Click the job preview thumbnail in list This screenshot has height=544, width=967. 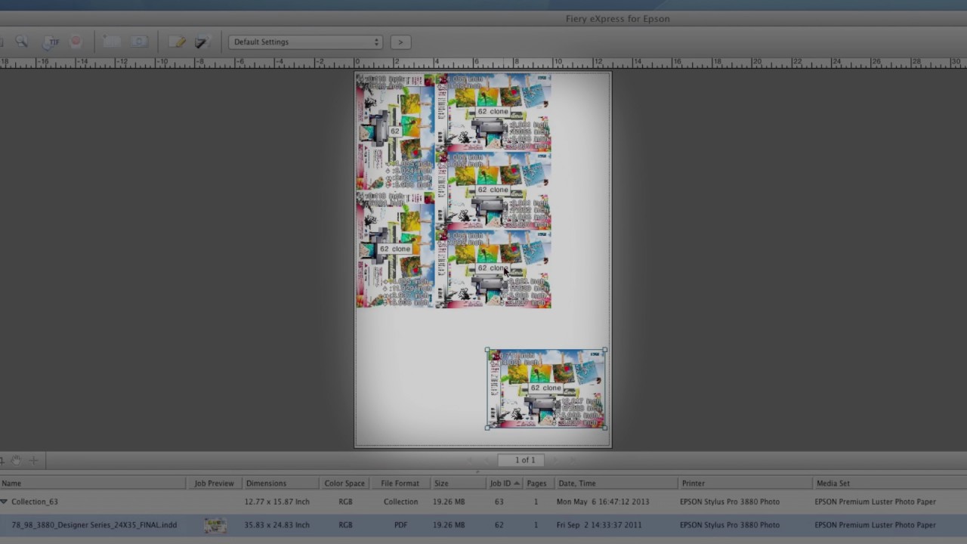[215, 525]
